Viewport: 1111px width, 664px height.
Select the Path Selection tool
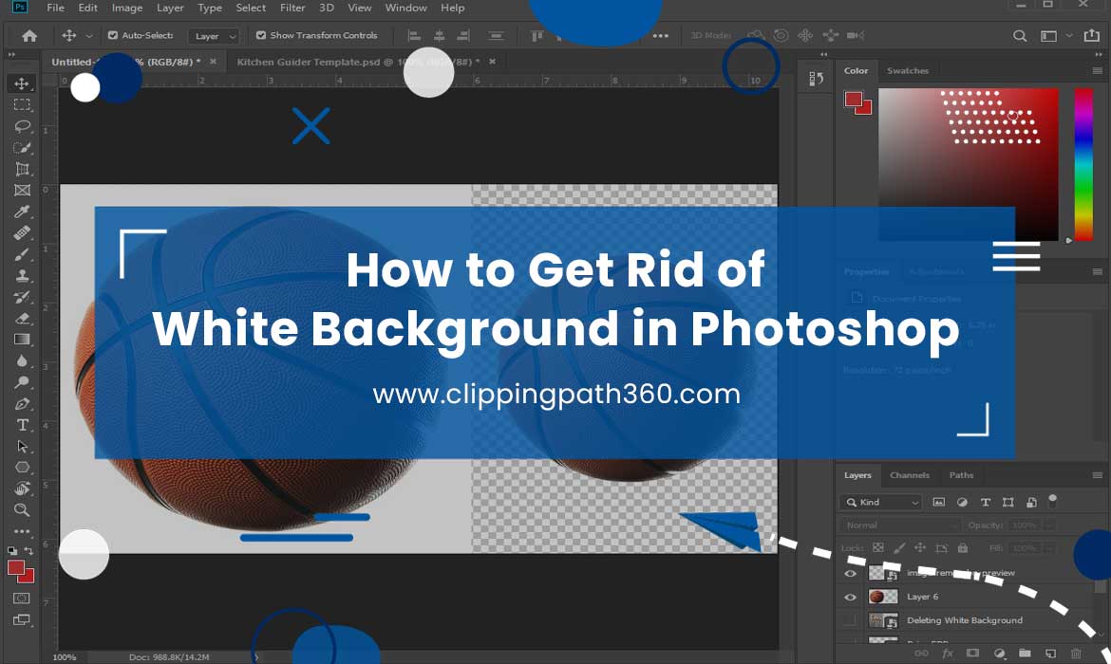(22, 446)
